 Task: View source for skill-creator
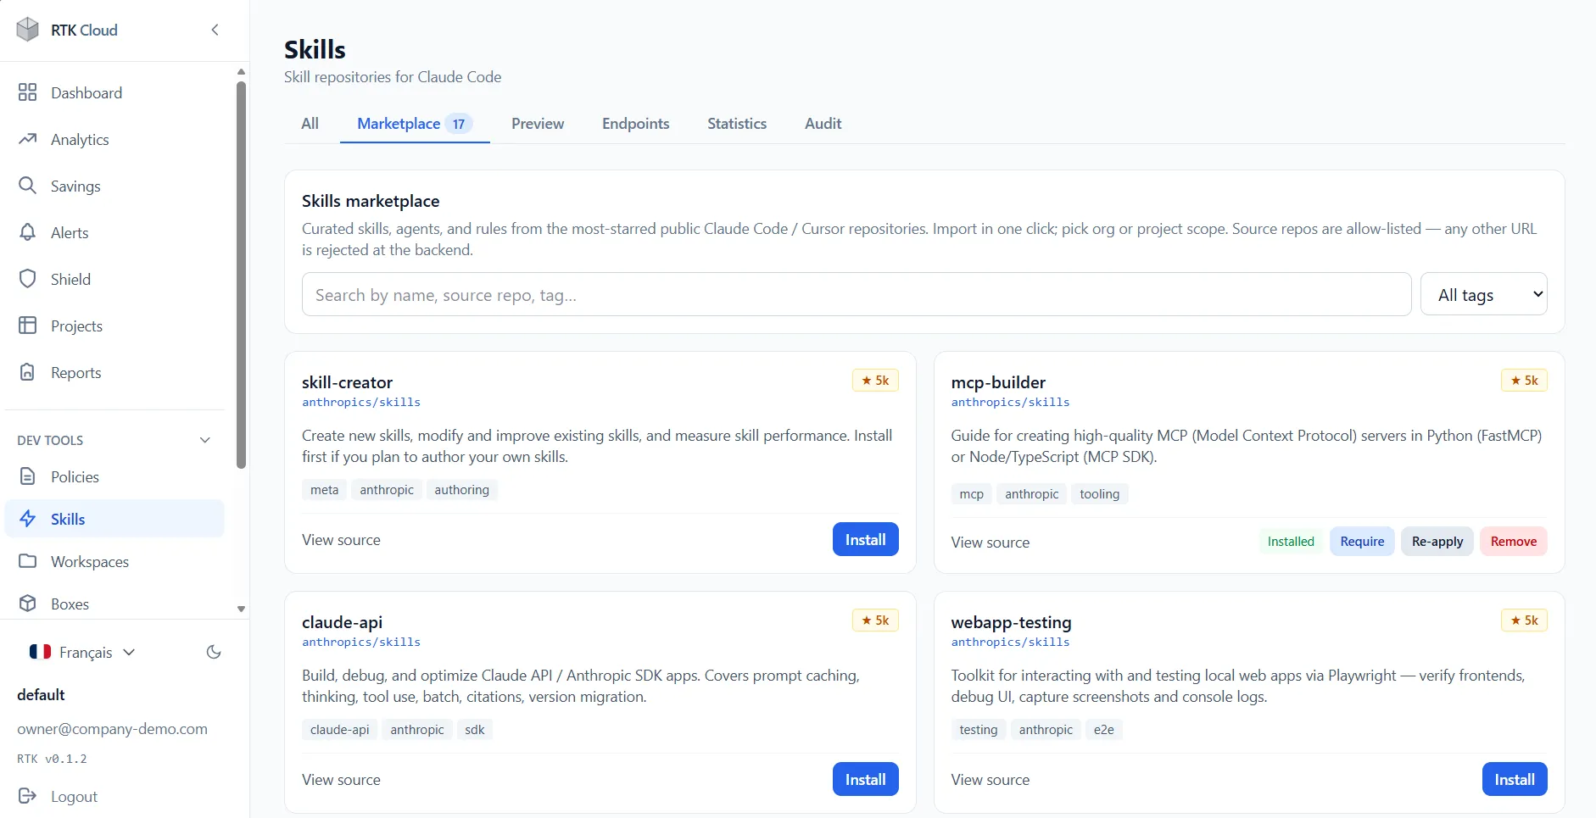click(x=341, y=540)
